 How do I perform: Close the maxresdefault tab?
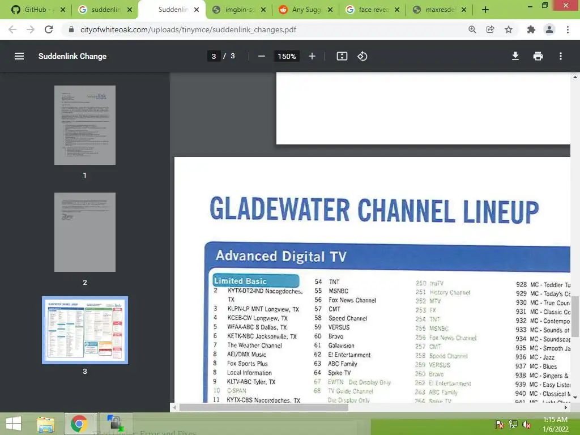(464, 10)
